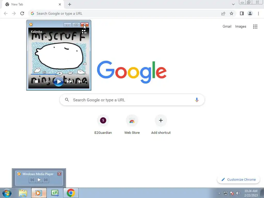Open Action Center flag tray icon
The image size is (264, 198).
[x=232, y=193]
